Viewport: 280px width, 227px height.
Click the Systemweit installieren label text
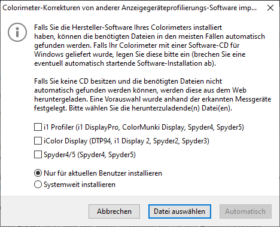click(x=80, y=185)
